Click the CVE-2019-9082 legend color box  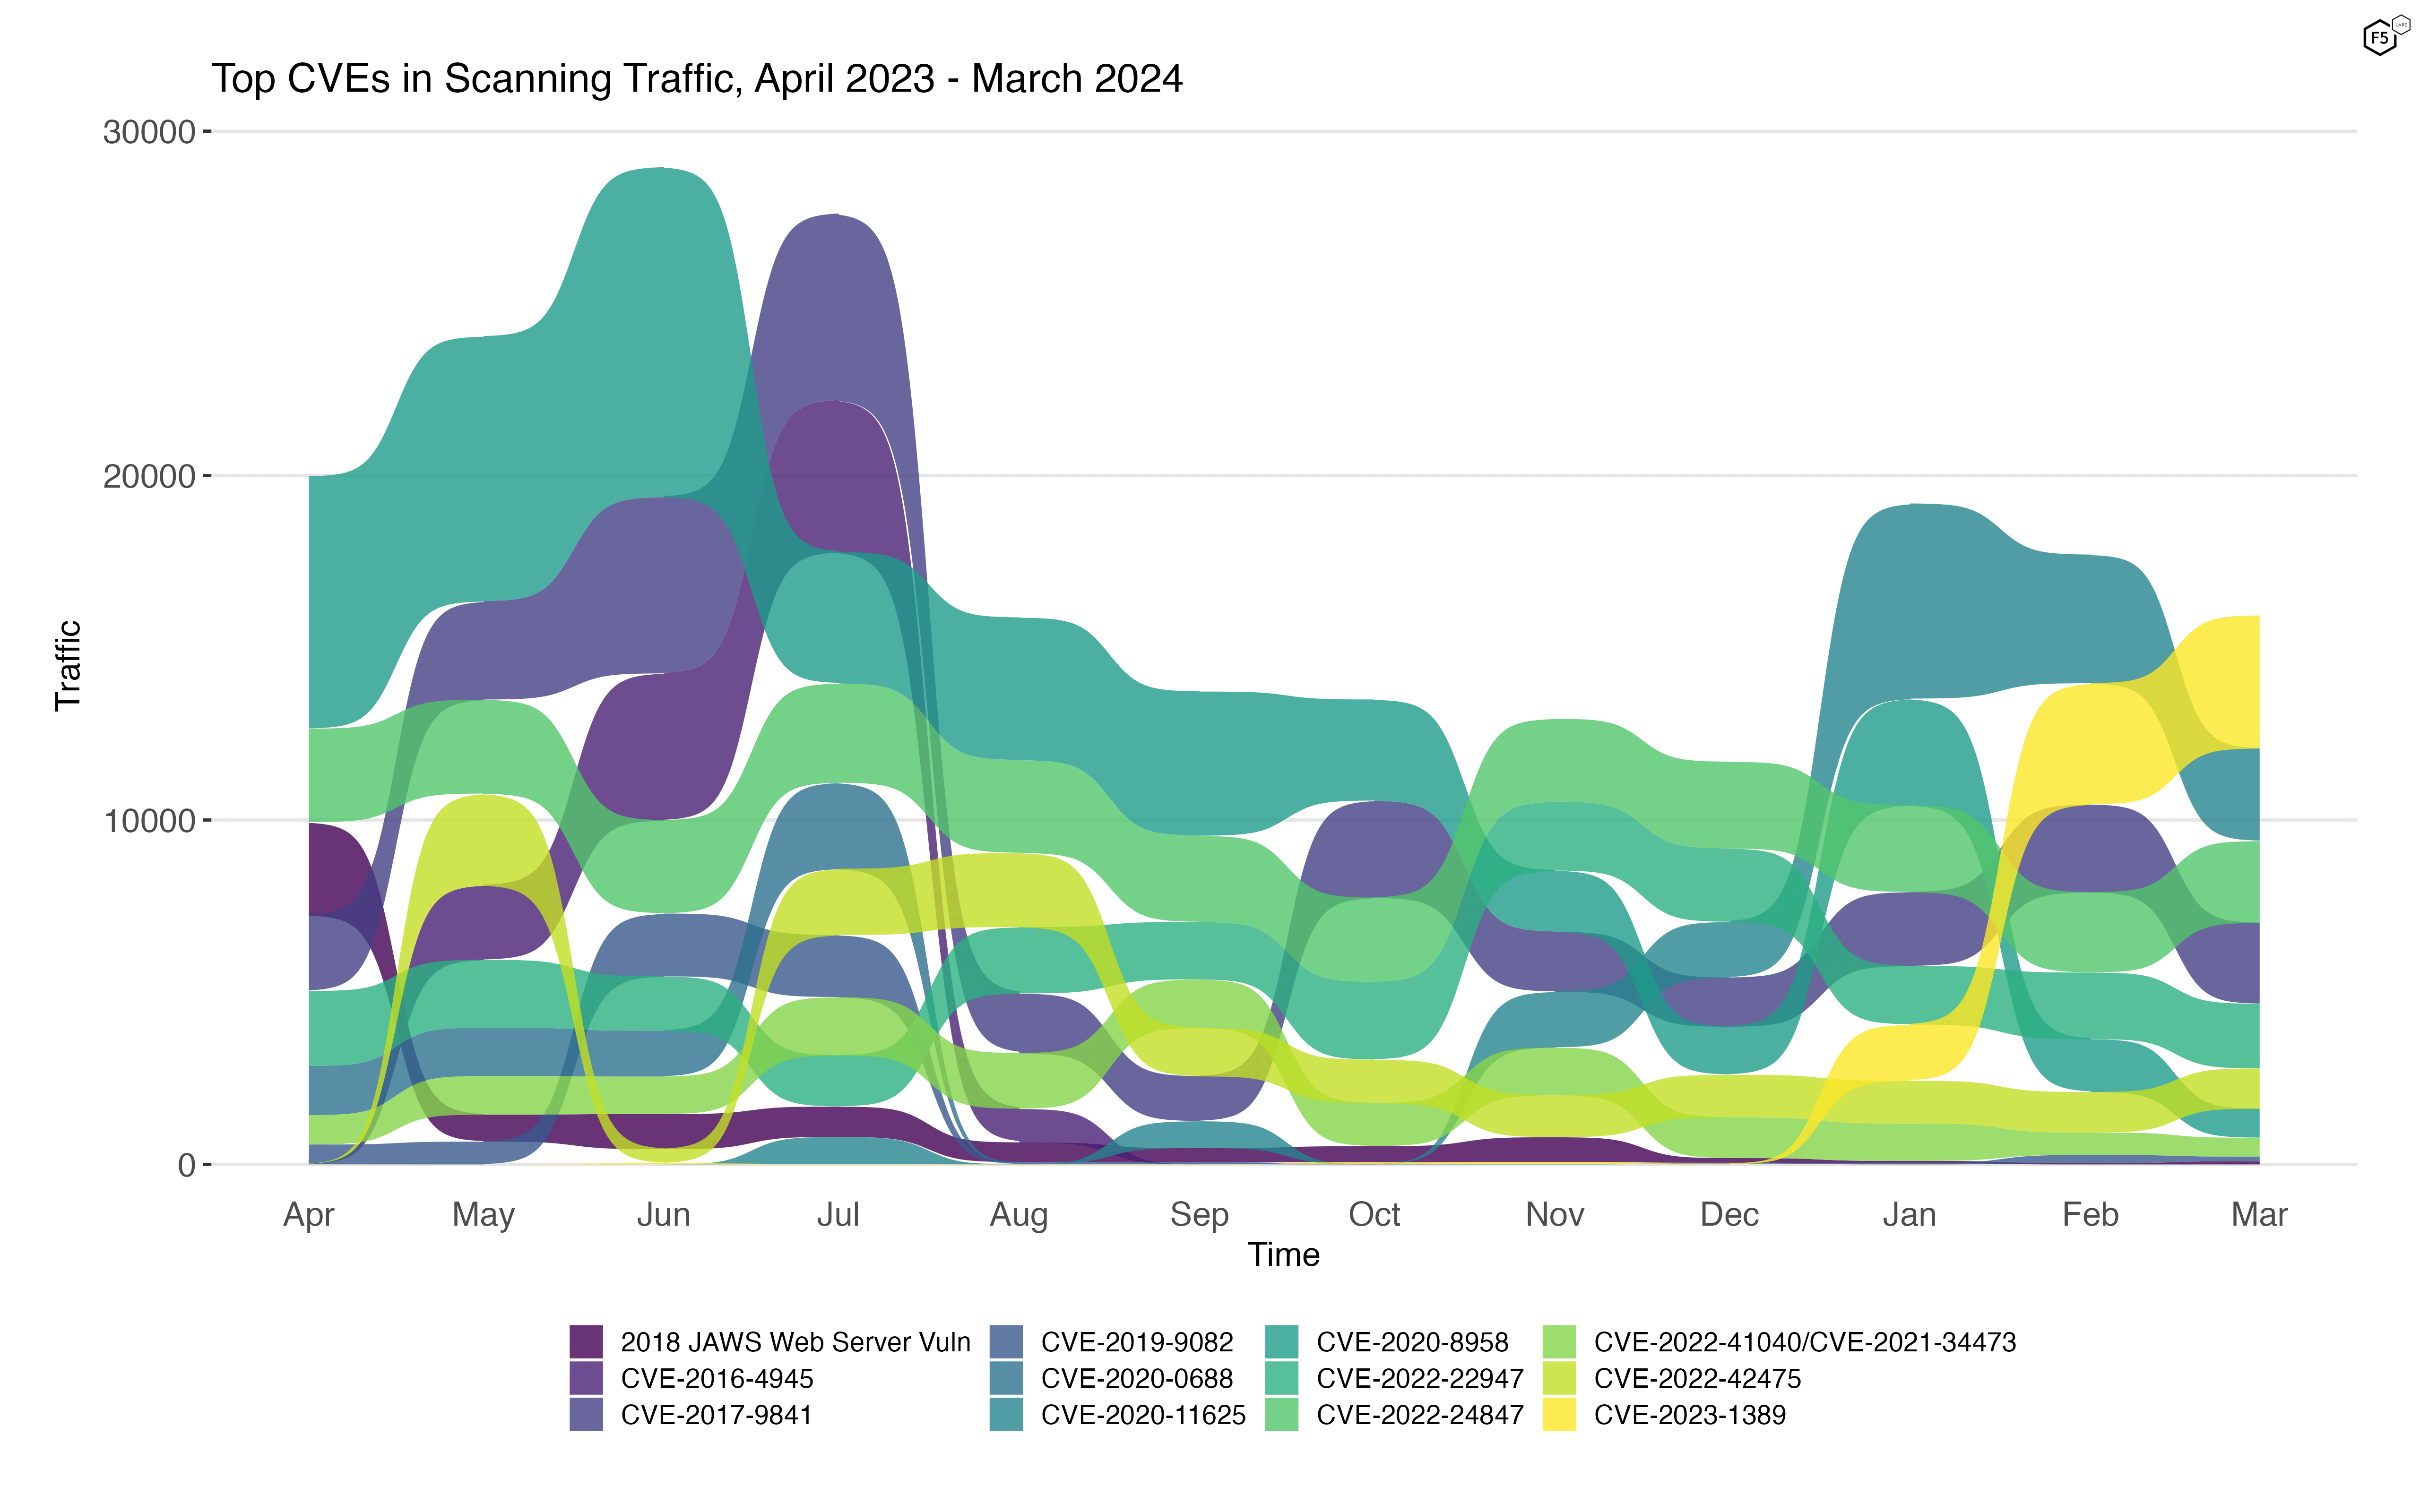pos(1006,1342)
